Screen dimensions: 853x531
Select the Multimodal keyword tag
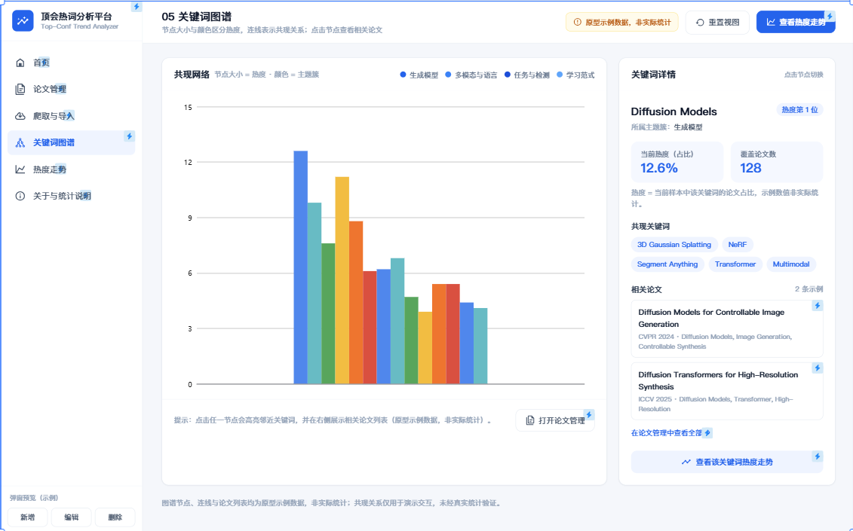pyautogui.click(x=791, y=264)
